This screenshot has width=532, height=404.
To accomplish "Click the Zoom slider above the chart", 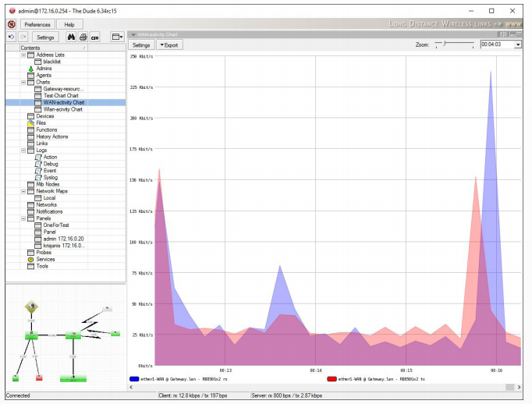I will (452, 45).
